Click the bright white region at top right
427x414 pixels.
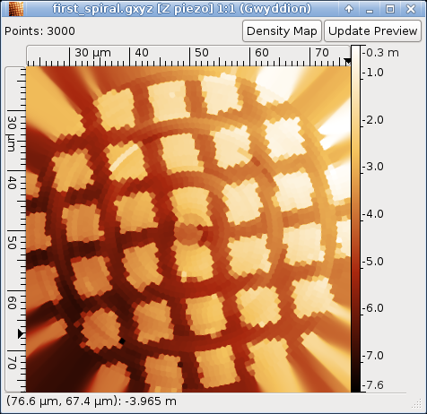pos(272,81)
